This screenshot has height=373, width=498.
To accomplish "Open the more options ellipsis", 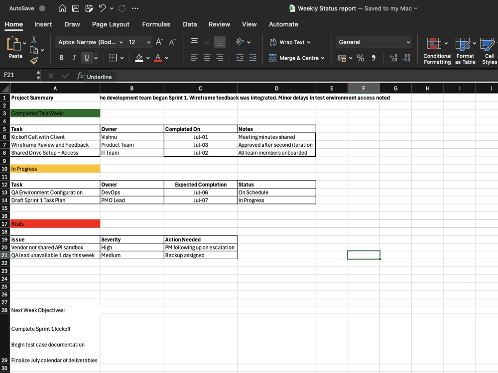I will (x=135, y=8).
